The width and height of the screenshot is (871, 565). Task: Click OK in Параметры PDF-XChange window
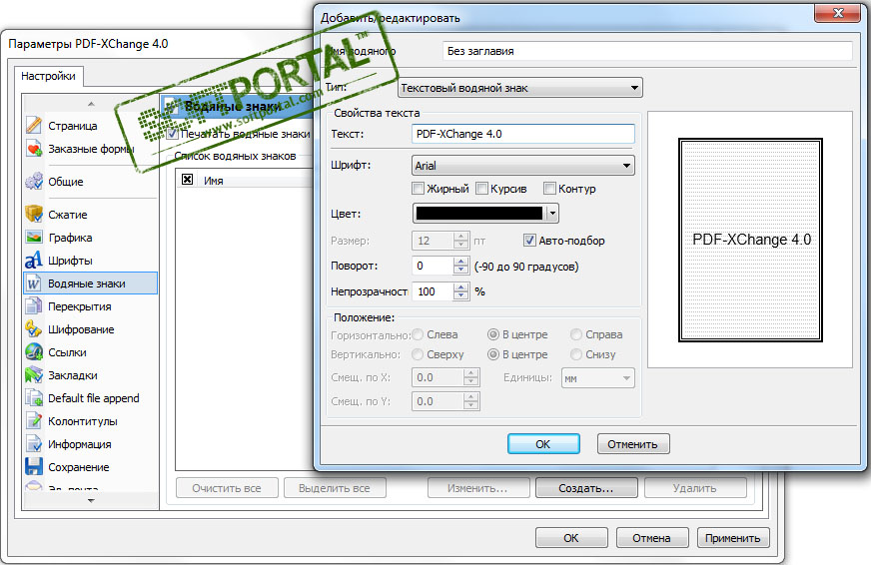point(571,538)
